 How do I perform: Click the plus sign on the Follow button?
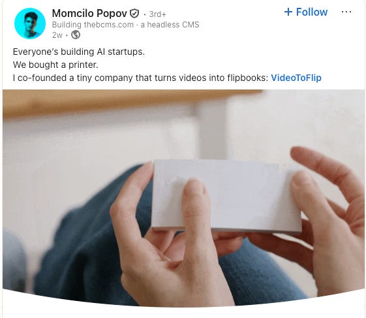[288, 12]
